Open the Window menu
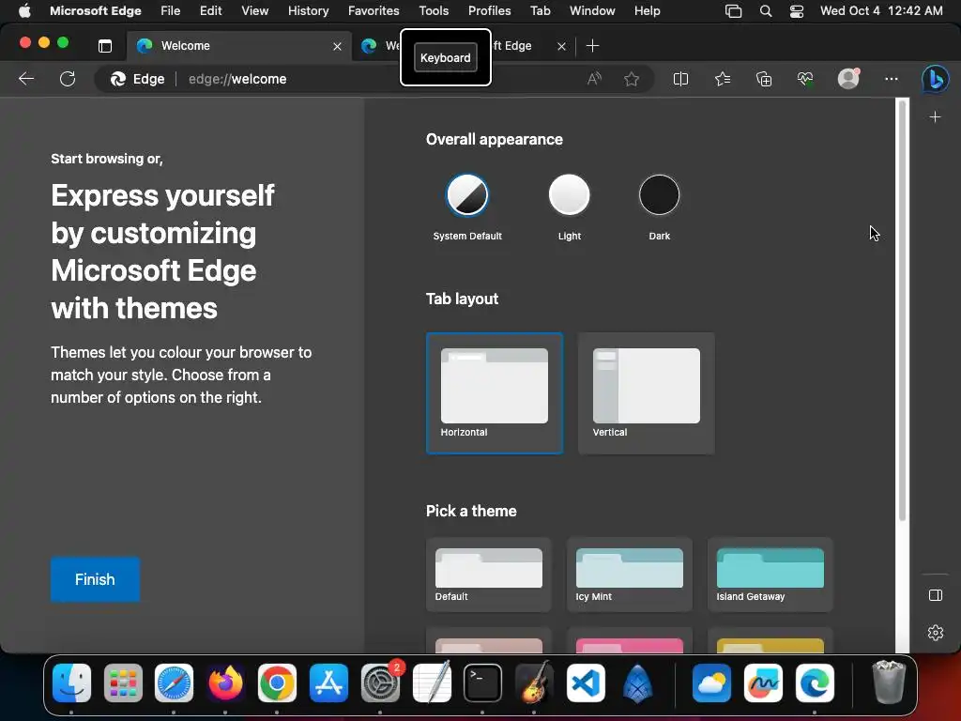 [x=592, y=11]
